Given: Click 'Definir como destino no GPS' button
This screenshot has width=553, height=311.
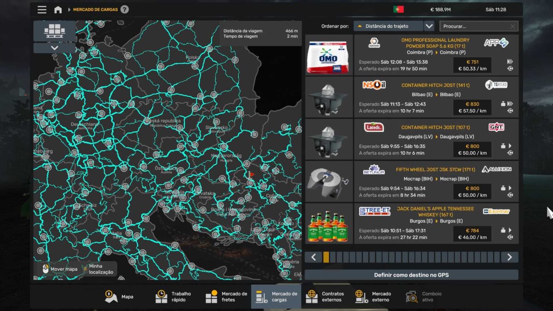Looking at the screenshot, I should pos(411,275).
